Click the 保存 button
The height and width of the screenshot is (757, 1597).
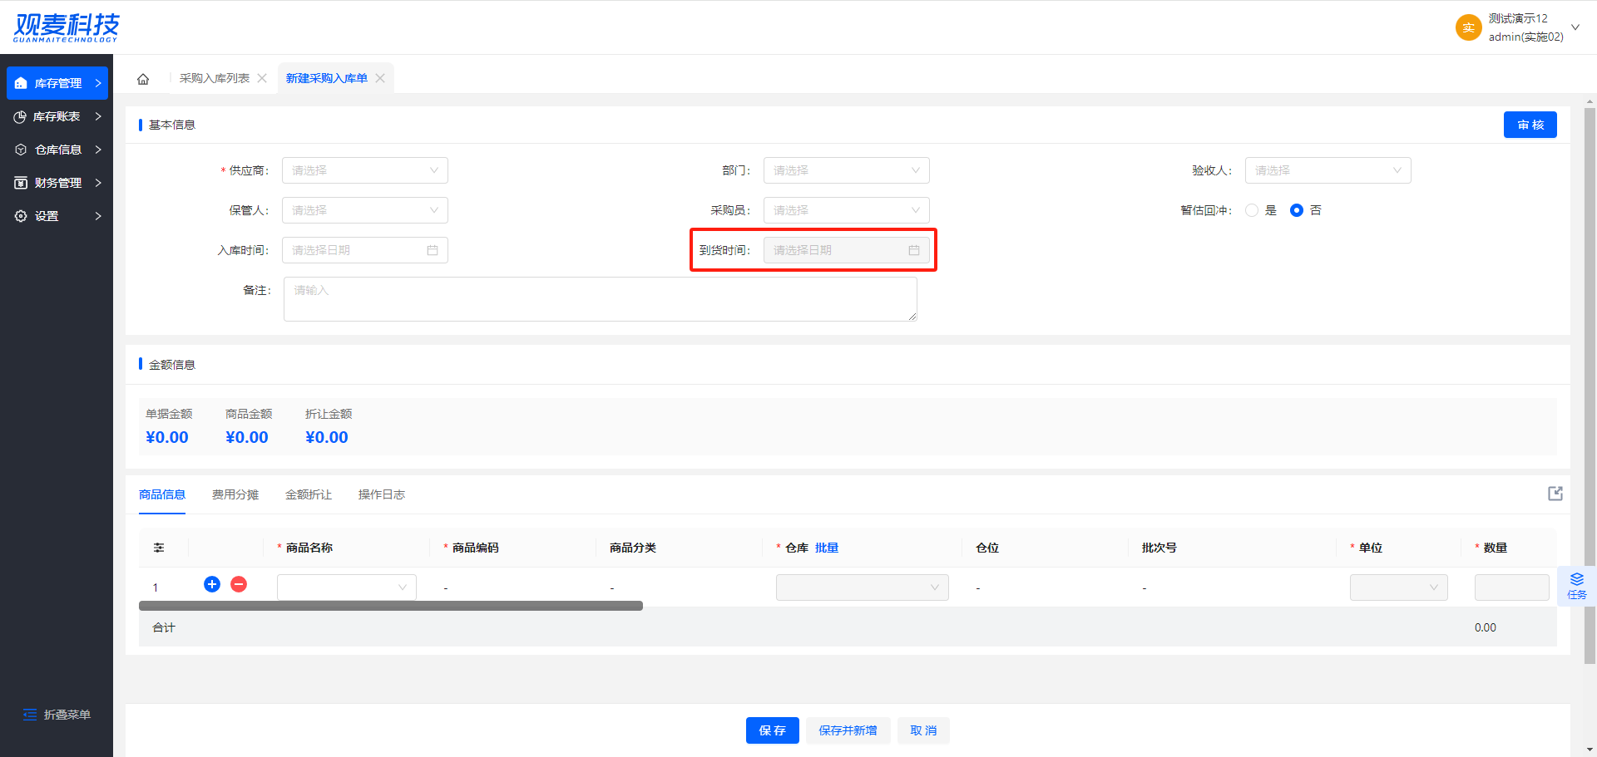point(773,730)
